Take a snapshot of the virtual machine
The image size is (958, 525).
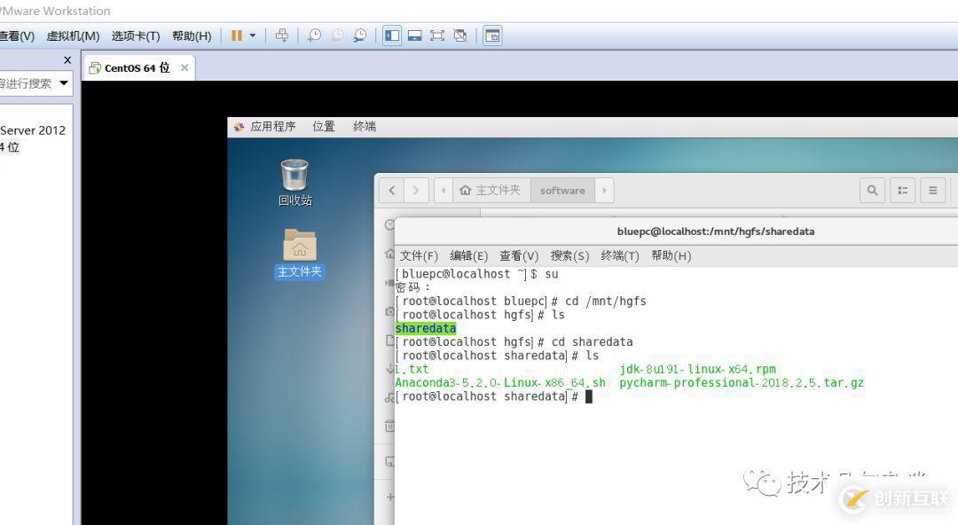click(314, 35)
